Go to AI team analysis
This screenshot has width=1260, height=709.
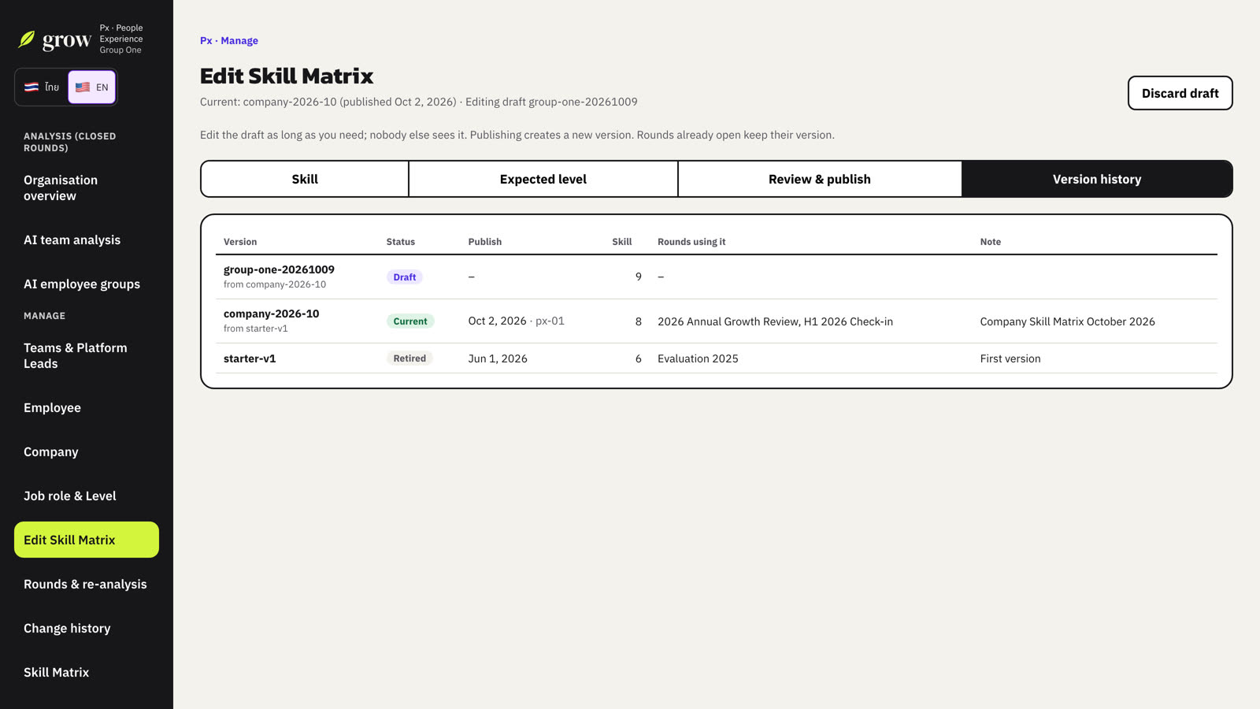coord(87,239)
